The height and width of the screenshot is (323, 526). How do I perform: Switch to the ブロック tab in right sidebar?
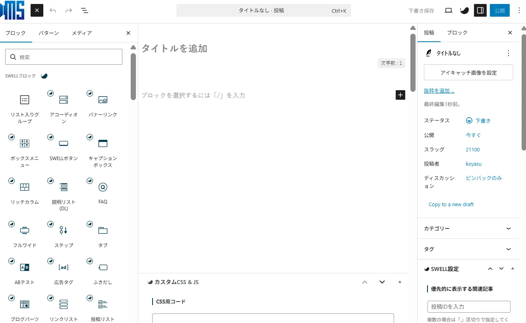[457, 33]
